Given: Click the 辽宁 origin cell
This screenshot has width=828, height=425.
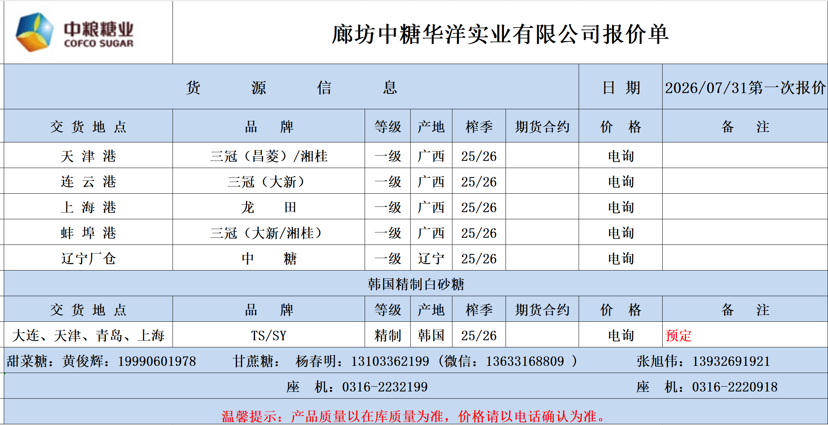Looking at the screenshot, I should click(431, 258).
